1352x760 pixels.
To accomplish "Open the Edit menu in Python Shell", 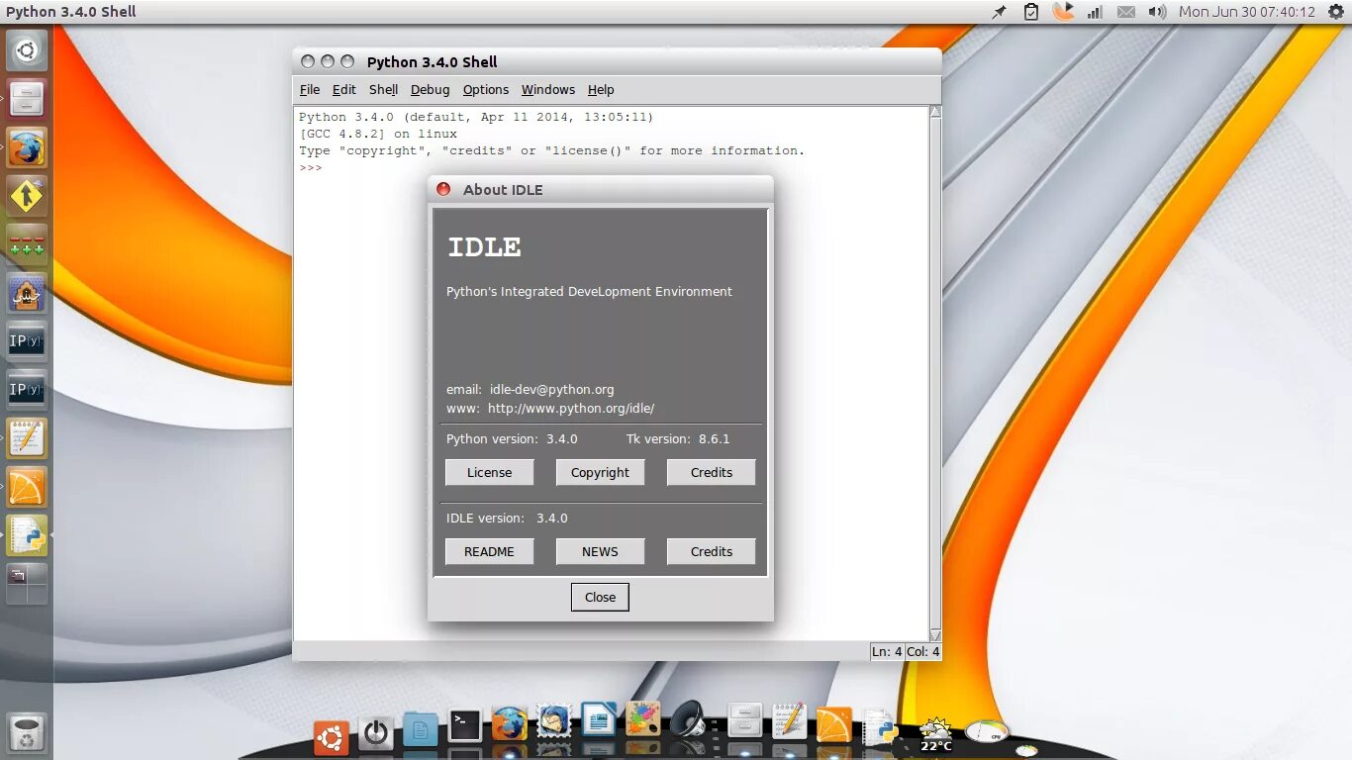I will pyautogui.click(x=344, y=89).
